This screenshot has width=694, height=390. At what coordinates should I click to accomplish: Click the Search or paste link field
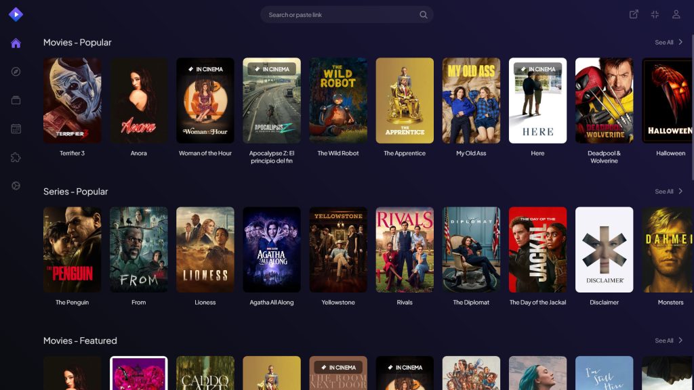coord(346,15)
